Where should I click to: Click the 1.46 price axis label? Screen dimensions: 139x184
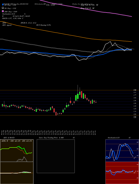[x=135, y=103]
